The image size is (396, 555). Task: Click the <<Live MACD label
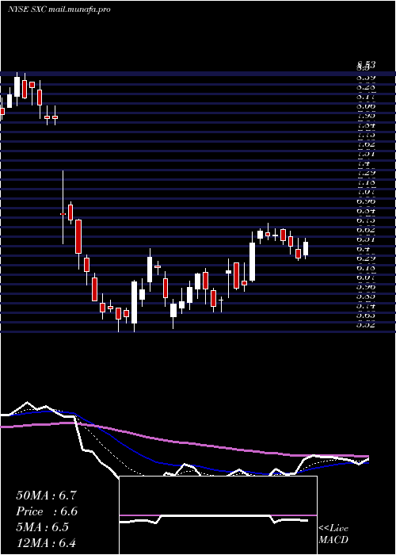tap(333, 534)
